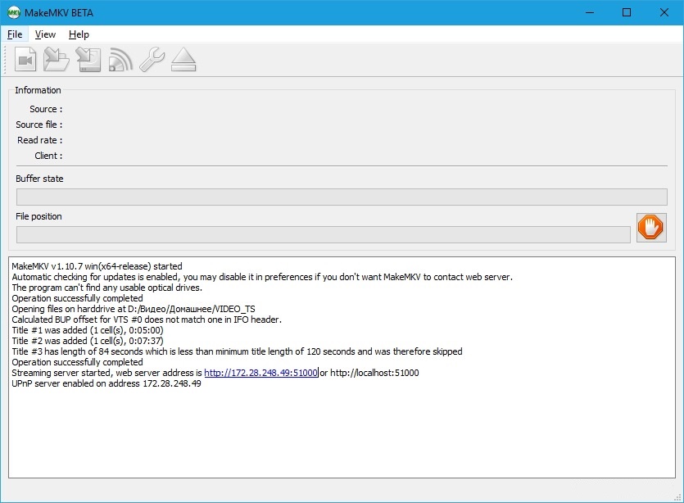Open Preferences via the wrench icon
This screenshot has width=684, height=503.
[152, 59]
